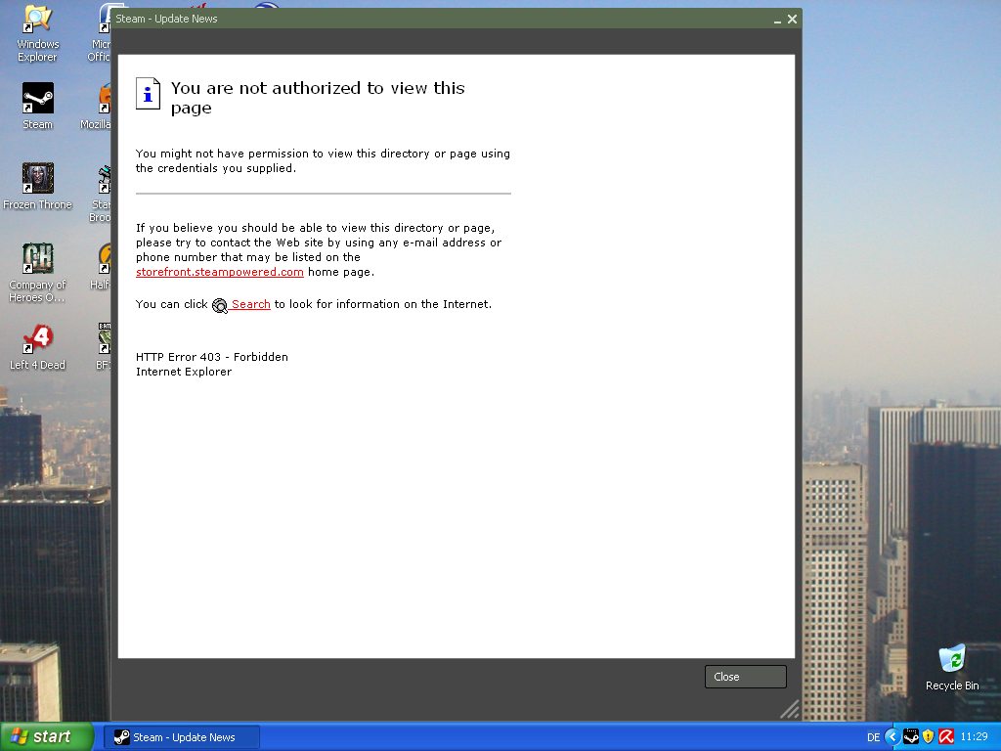Follow the Search link
The height and width of the screenshot is (751, 1001).
[x=251, y=304]
